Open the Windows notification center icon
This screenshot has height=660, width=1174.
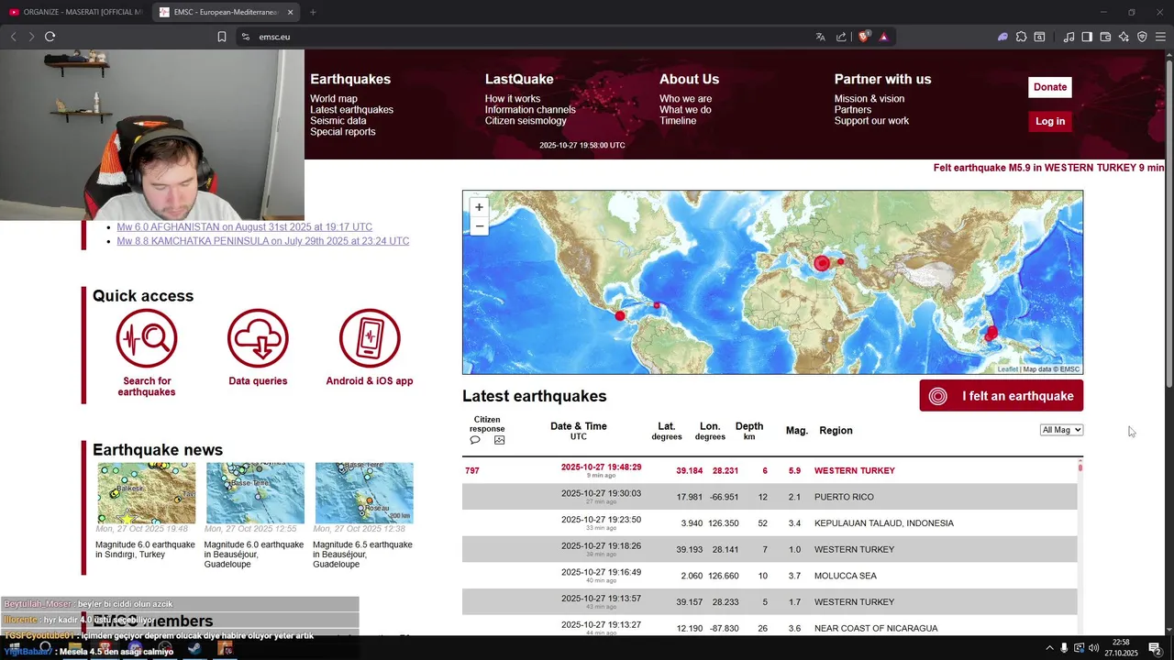(1155, 648)
